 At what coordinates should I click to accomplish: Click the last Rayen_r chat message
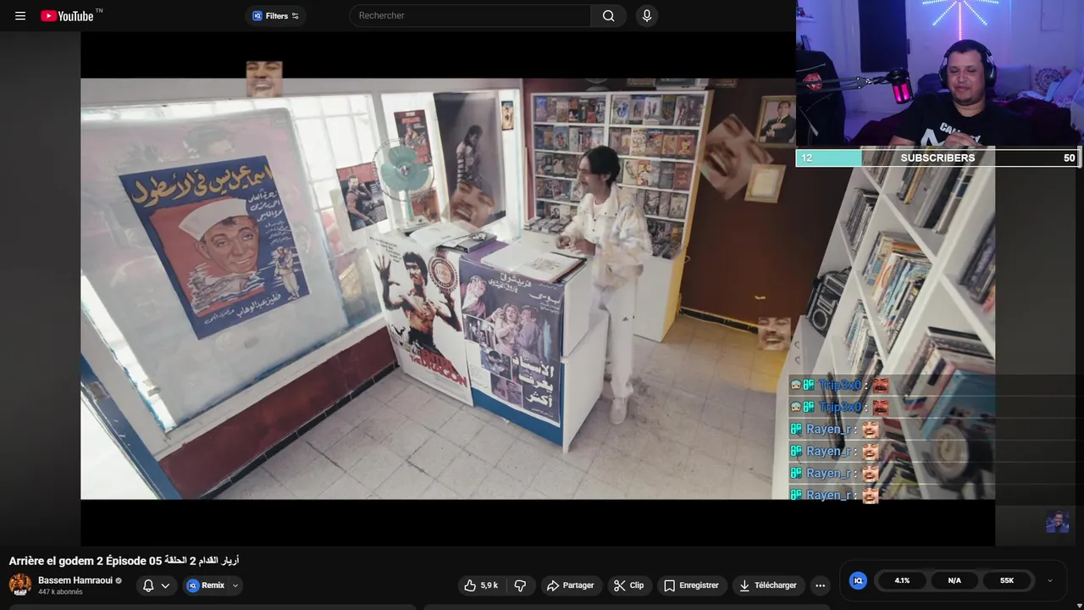pyautogui.click(x=834, y=495)
